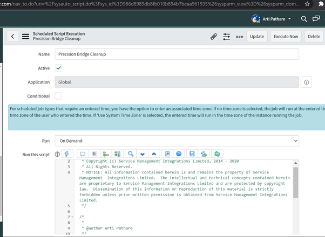Click the browser address bar URL
The width and height of the screenshot is (325, 237).
click(x=150, y=4)
